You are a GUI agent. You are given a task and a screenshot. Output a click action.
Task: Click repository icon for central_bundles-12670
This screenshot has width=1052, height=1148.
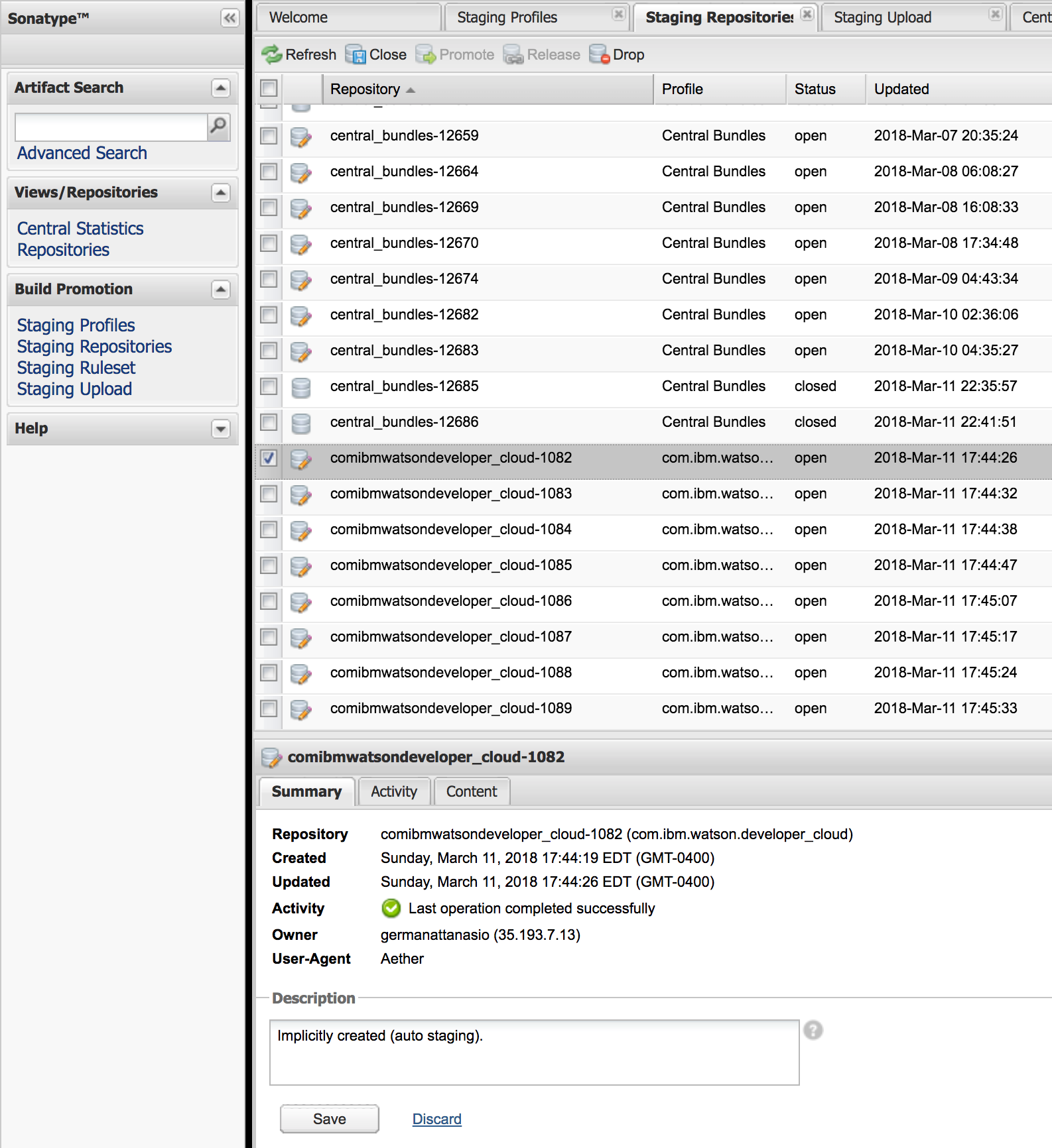[301, 244]
